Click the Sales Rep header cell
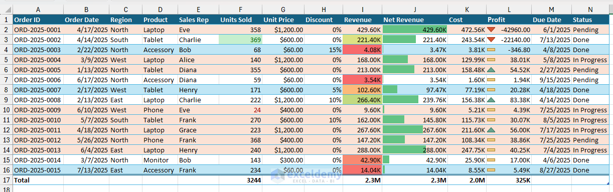Image resolution: width=613 pixels, height=192 pixels. point(198,20)
